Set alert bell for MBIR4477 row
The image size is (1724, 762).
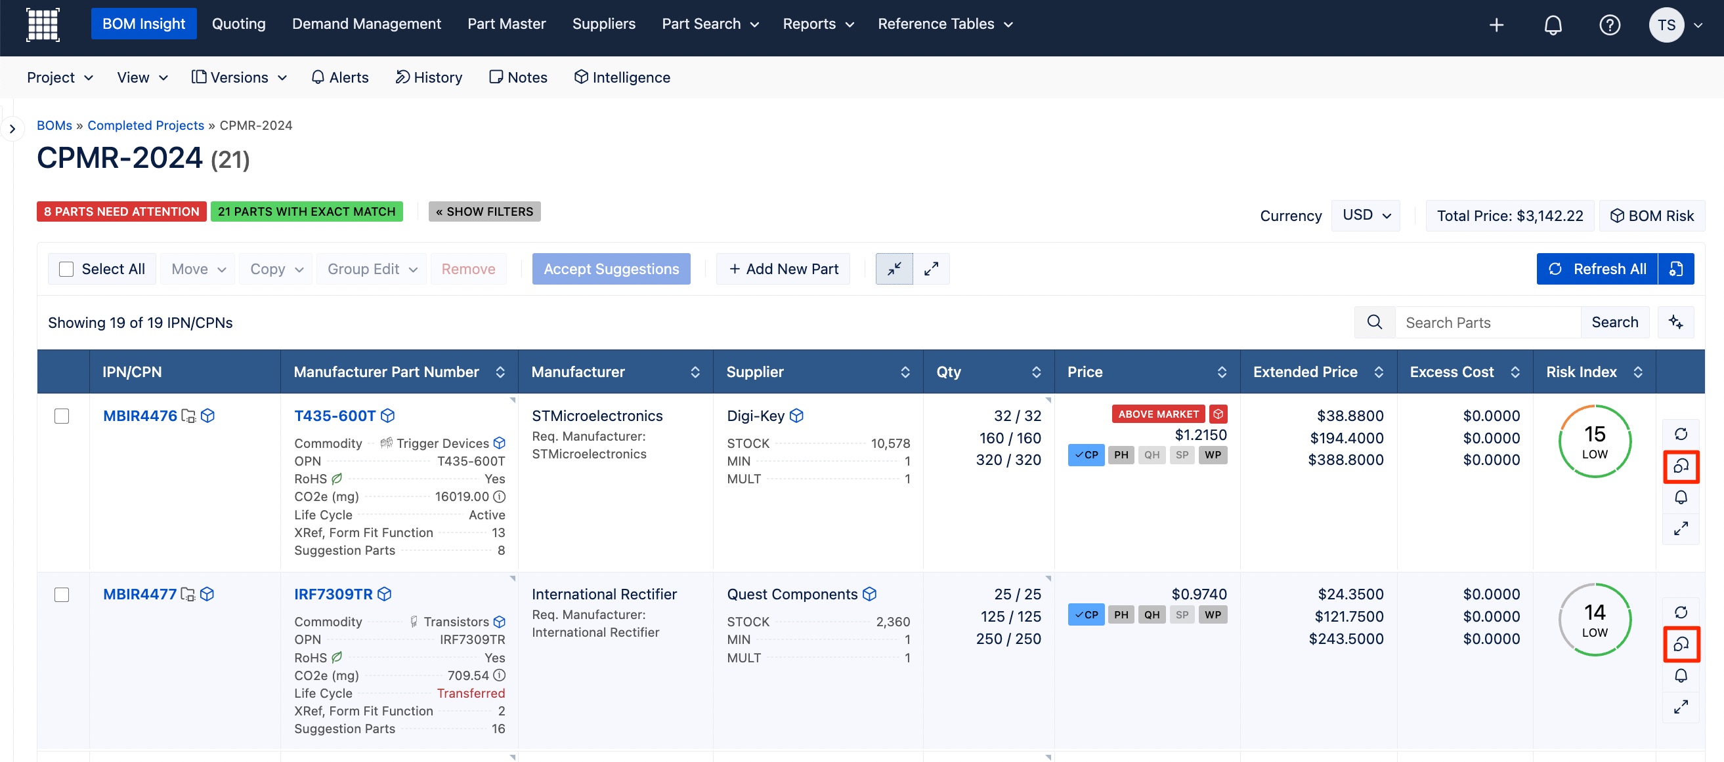tap(1681, 676)
